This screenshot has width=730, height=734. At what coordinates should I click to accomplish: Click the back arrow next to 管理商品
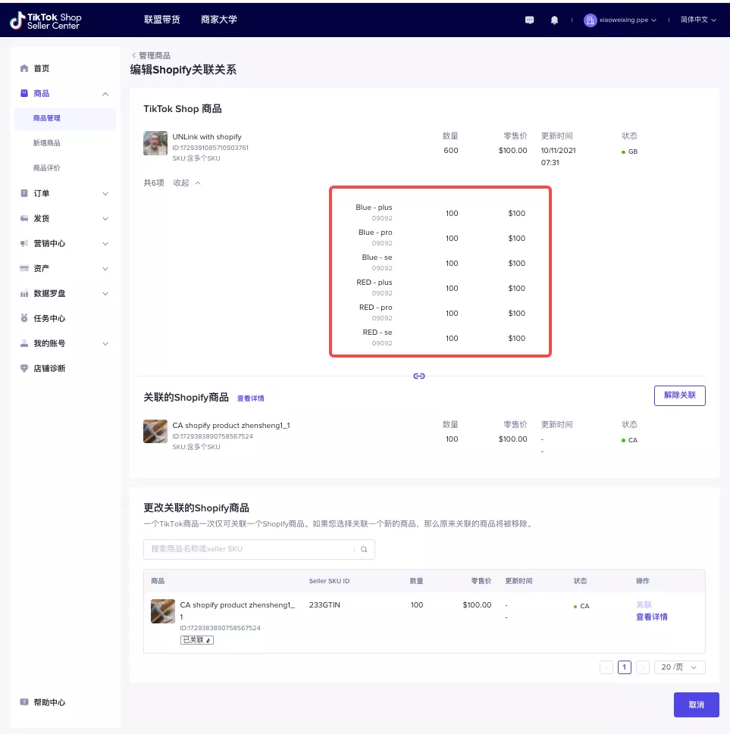[x=133, y=55]
